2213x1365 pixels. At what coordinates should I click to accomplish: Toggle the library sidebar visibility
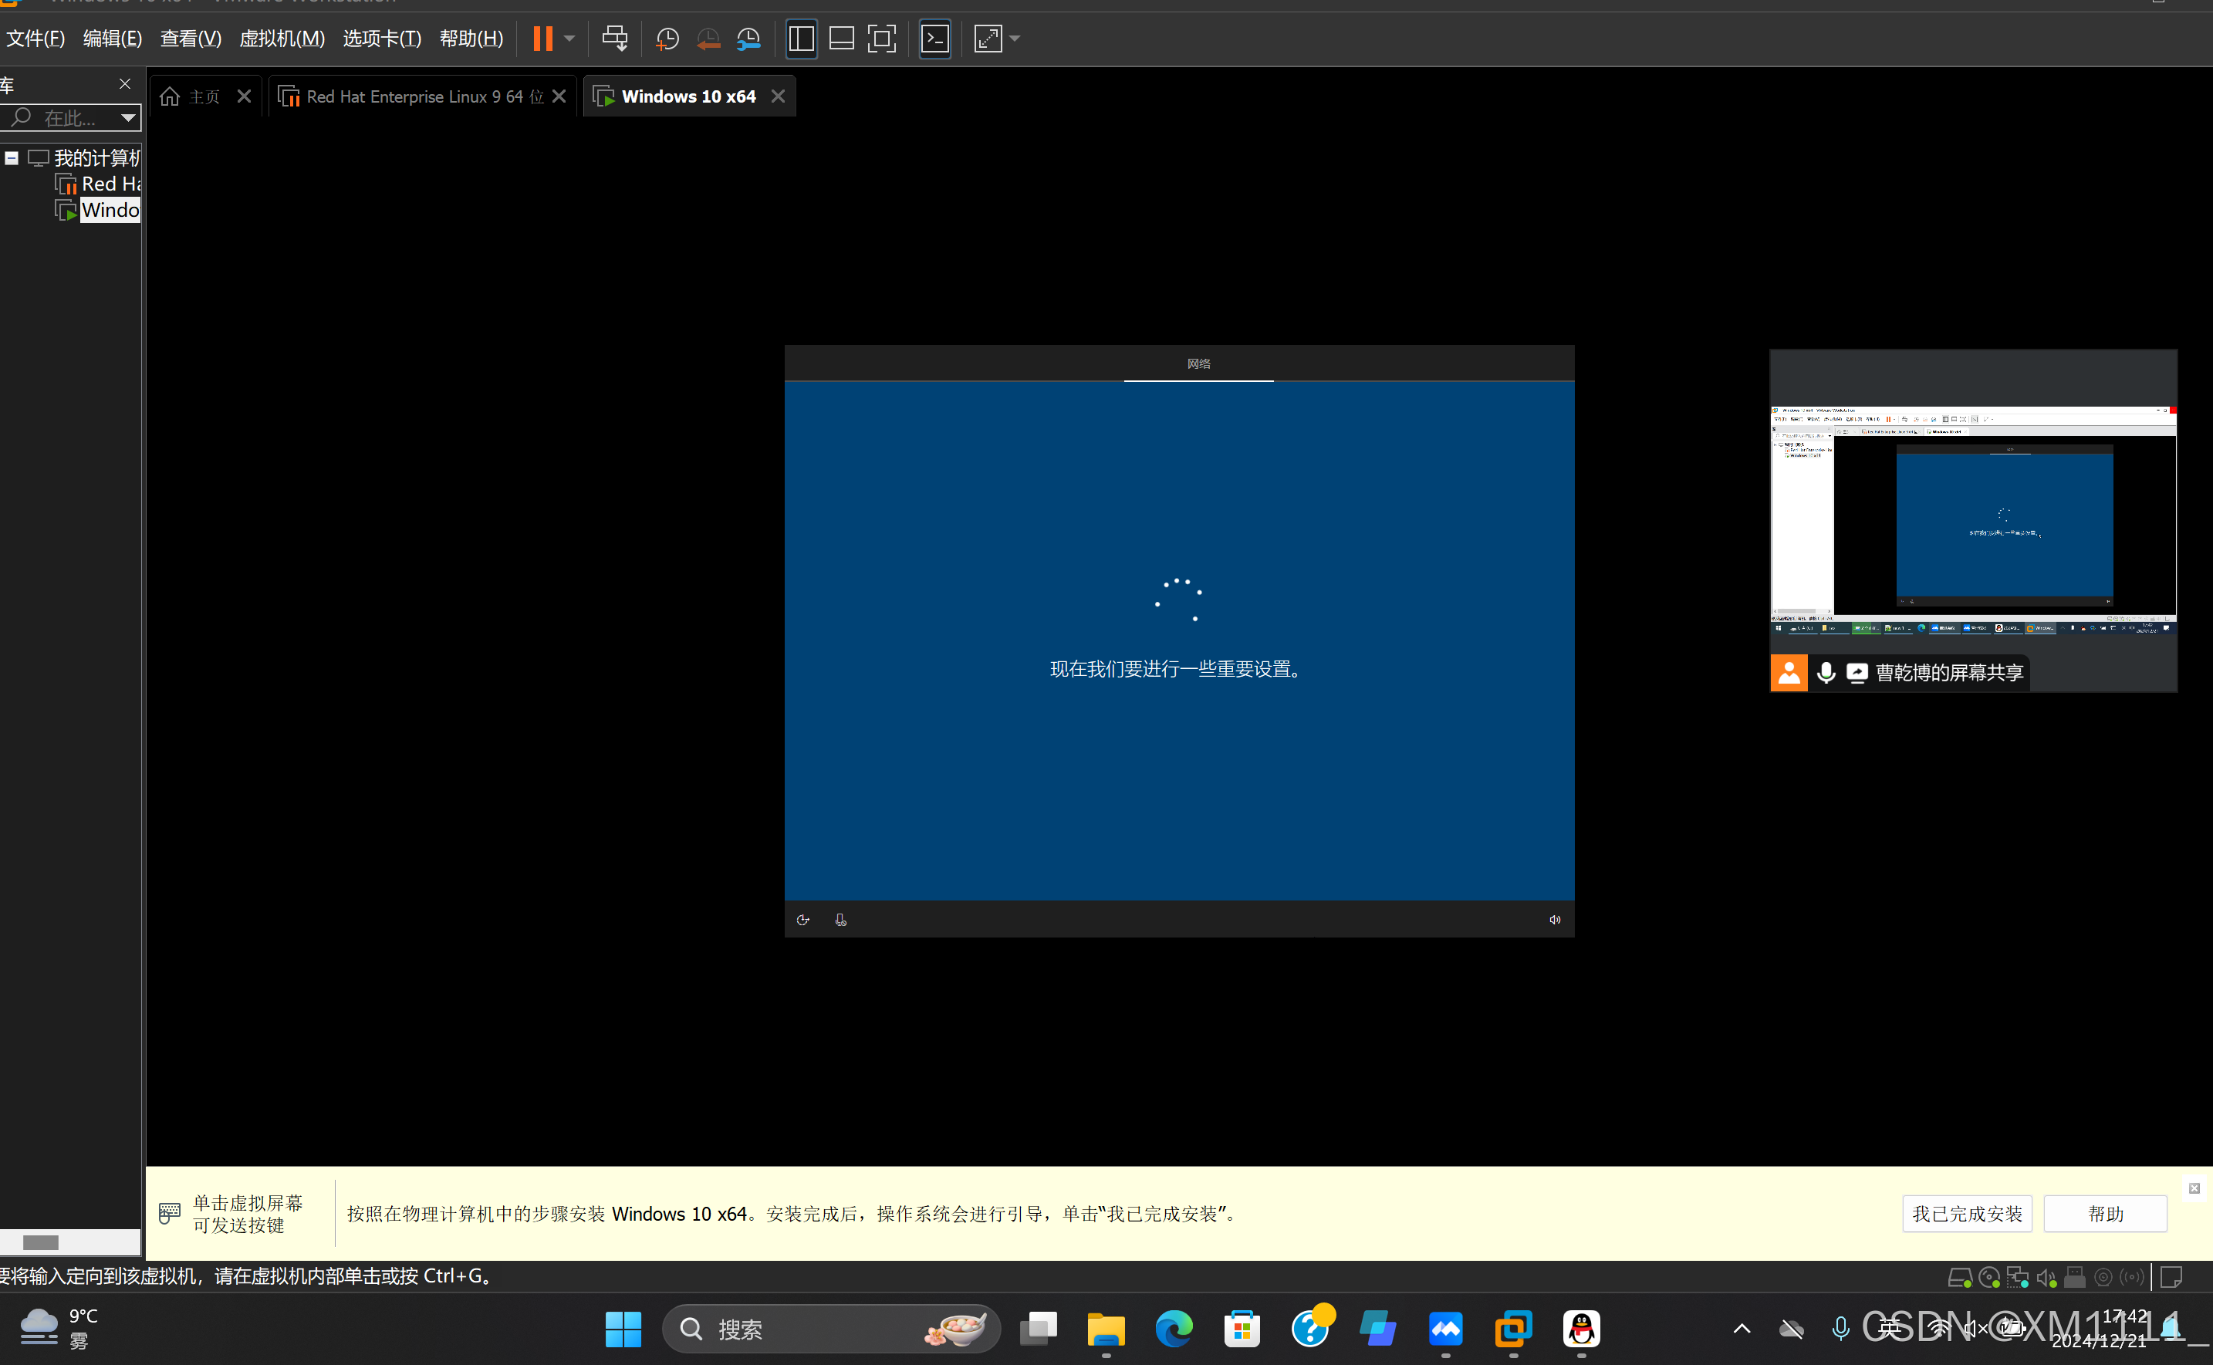click(x=802, y=39)
